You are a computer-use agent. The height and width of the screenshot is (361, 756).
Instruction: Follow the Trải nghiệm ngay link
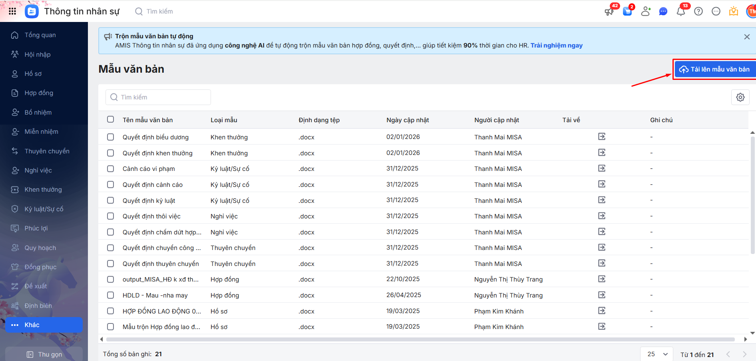[x=556, y=46]
